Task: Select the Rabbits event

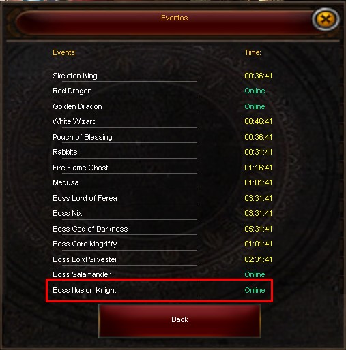Action: [65, 152]
